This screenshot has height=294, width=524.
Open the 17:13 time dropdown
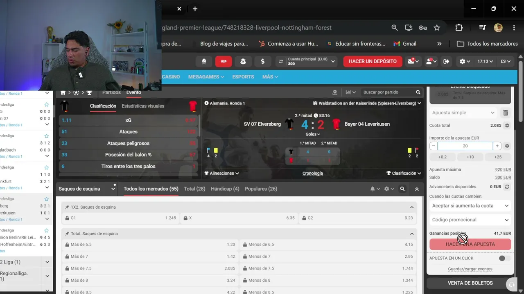[485, 61]
